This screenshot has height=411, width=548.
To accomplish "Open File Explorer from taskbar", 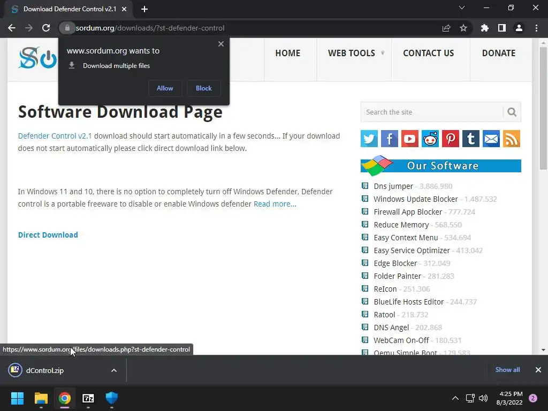I will 41,398.
